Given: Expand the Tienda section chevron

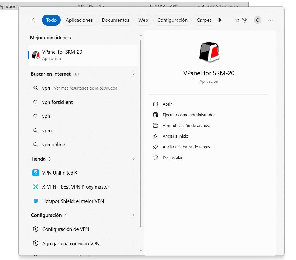Looking at the screenshot, I should 133,159.
